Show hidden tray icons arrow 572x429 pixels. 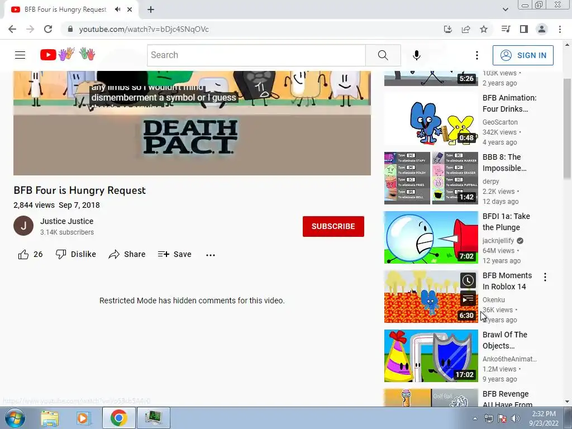475,418
